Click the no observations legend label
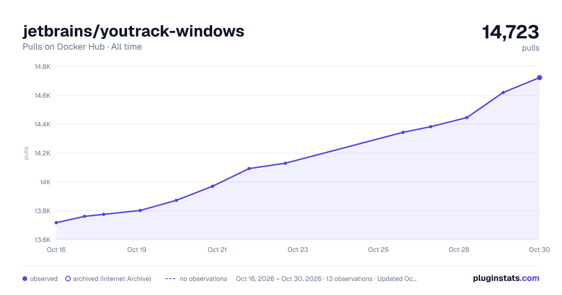 (x=203, y=279)
